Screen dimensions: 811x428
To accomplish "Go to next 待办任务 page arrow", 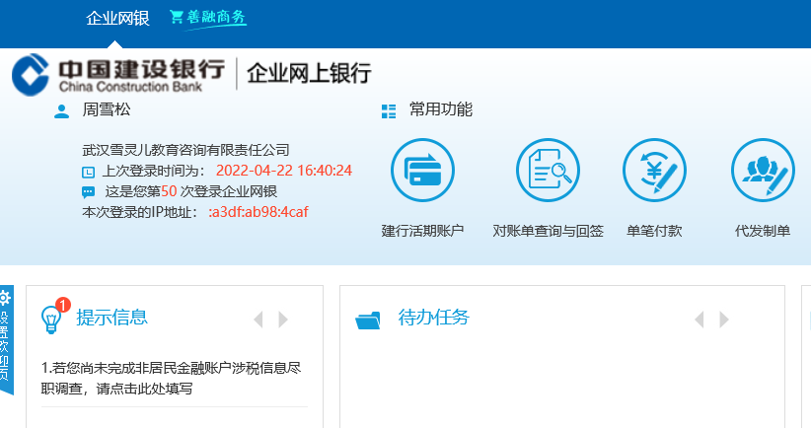I will click(x=724, y=320).
